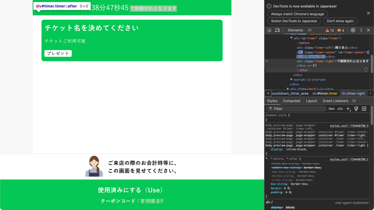Open the styles.css:1 source link
The image size is (374, 210).
point(349,159)
